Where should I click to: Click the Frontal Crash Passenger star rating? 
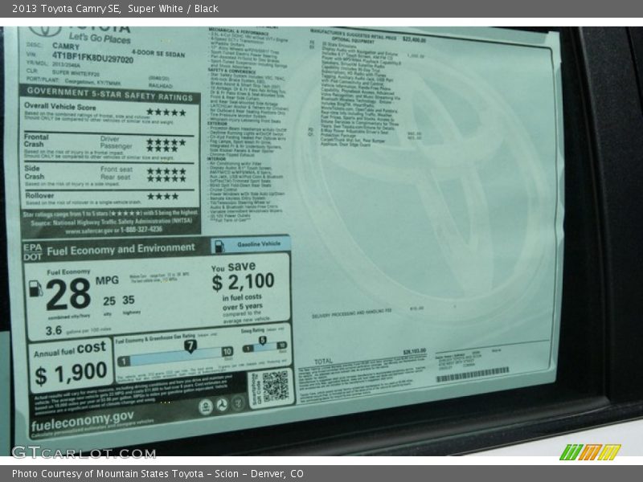pos(162,149)
